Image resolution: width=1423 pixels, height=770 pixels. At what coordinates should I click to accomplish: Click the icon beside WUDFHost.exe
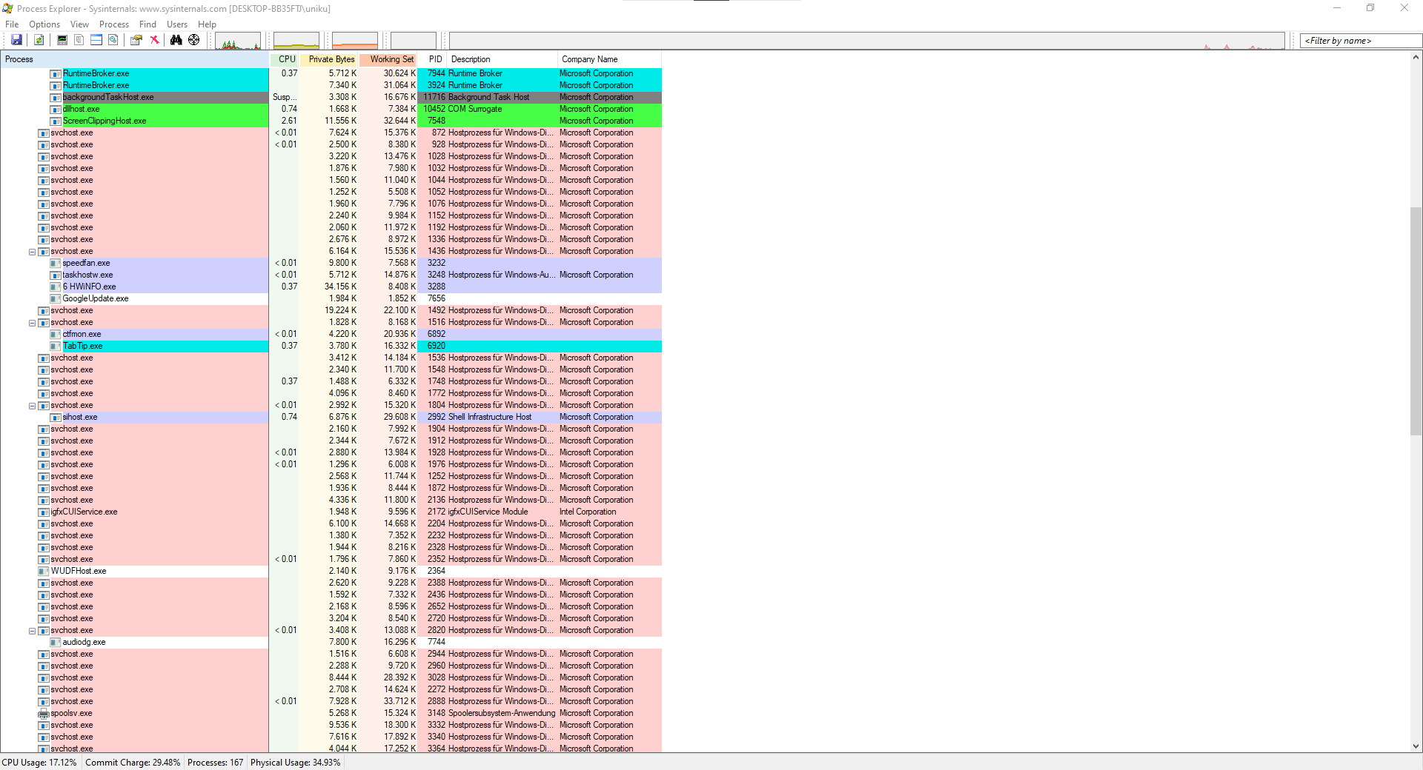(44, 572)
